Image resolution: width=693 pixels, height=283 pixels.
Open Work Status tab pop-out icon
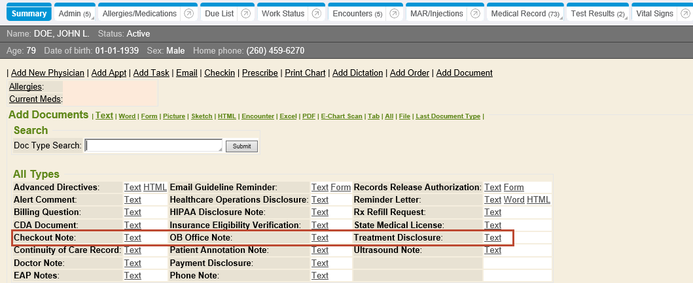coord(317,13)
